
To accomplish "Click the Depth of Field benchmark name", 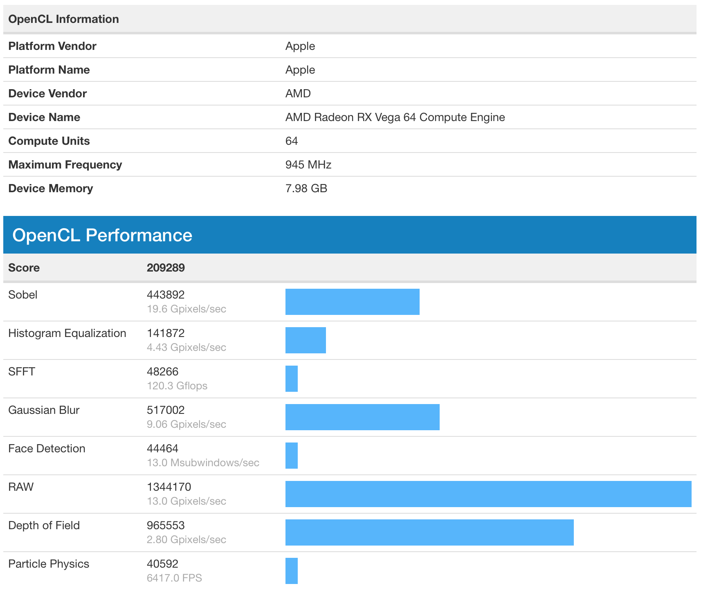I will coord(44,526).
